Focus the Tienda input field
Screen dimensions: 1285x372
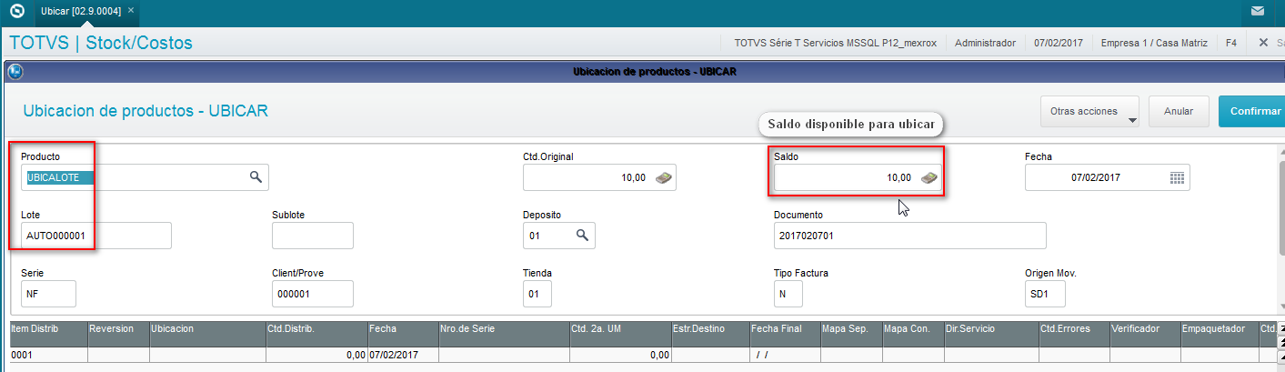click(x=537, y=294)
